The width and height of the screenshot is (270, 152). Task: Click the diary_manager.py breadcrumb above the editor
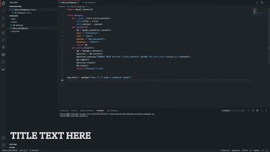78,7
